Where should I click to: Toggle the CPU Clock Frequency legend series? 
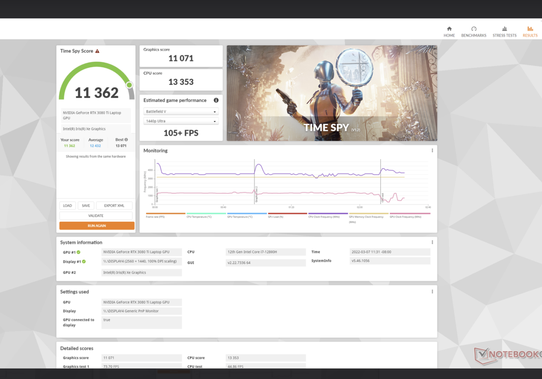coord(328,215)
